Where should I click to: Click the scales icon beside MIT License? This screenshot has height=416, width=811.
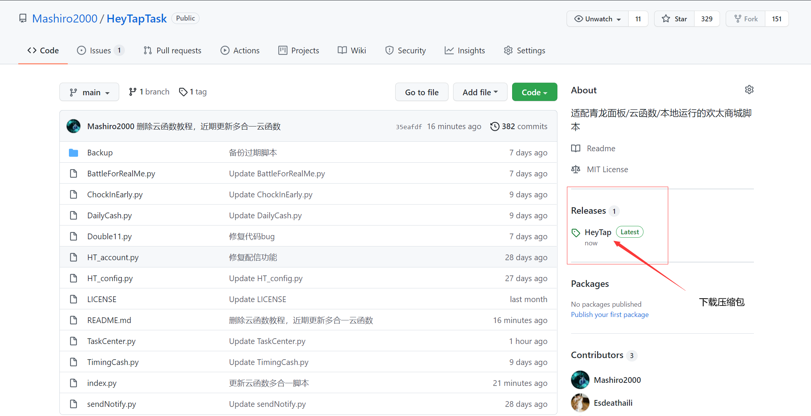[x=575, y=169]
